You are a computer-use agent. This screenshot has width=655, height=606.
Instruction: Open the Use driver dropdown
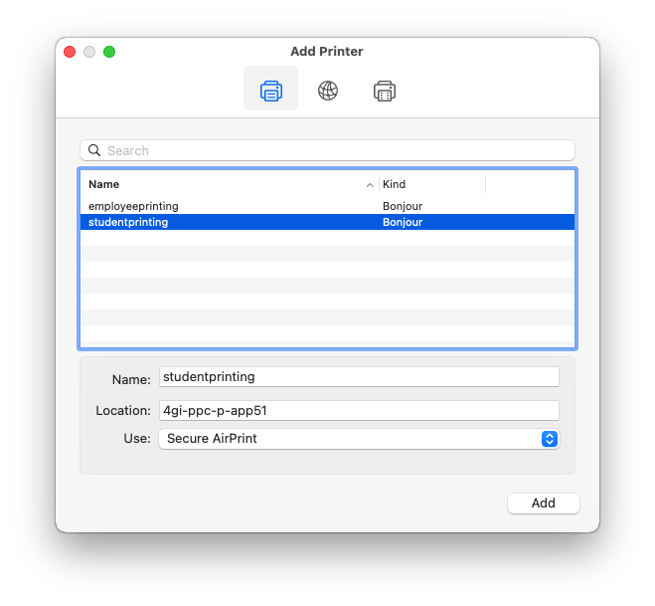coord(359,439)
